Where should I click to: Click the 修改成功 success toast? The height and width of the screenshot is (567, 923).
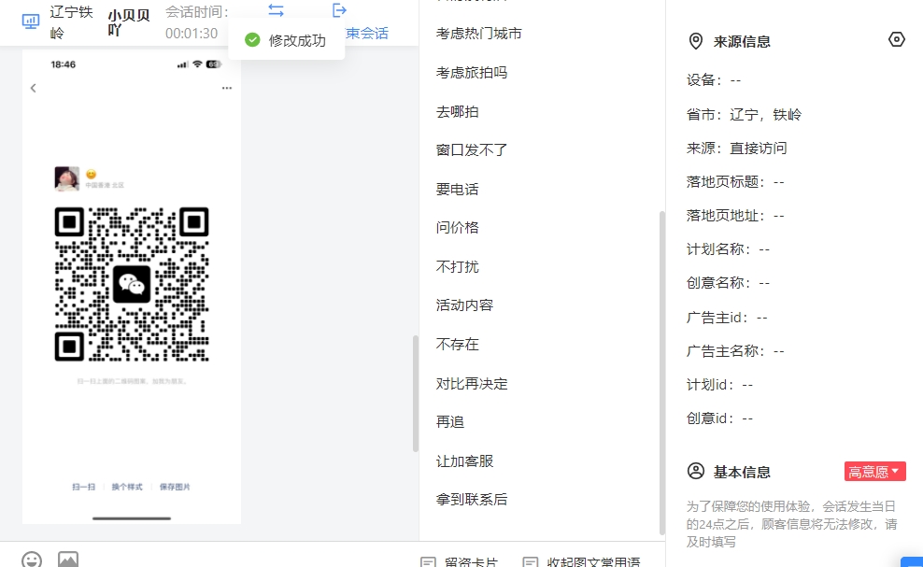[x=287, y=40]
